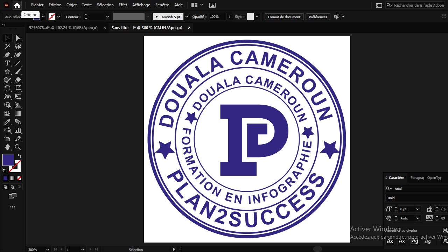Click the Format de document button
The image size is (448, 252).
(x=284, y=17)
